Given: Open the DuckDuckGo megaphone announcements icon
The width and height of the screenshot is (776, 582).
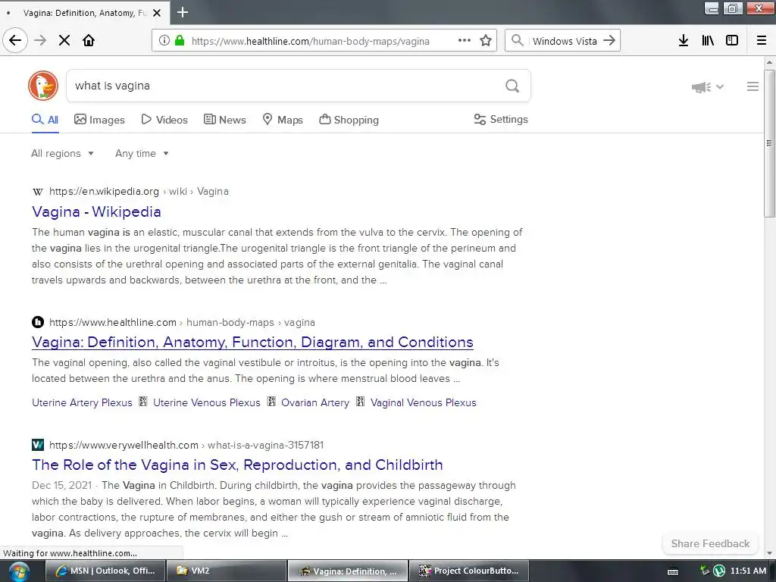Looking at the screenshot, I should point(701,87).
